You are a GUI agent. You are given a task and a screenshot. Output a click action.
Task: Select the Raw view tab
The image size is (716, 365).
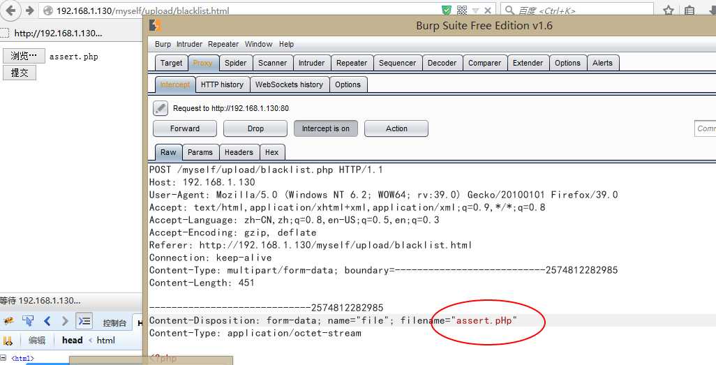coord(168,153)
